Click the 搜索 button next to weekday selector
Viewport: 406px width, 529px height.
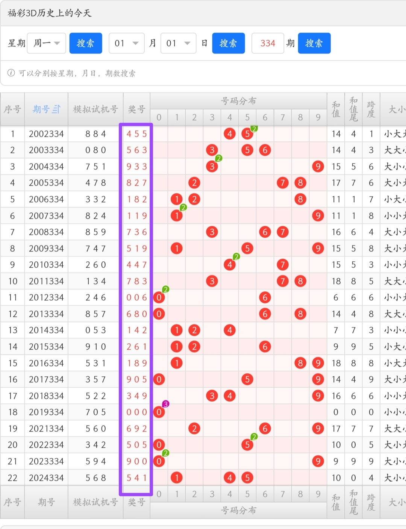tap(86, 43)
